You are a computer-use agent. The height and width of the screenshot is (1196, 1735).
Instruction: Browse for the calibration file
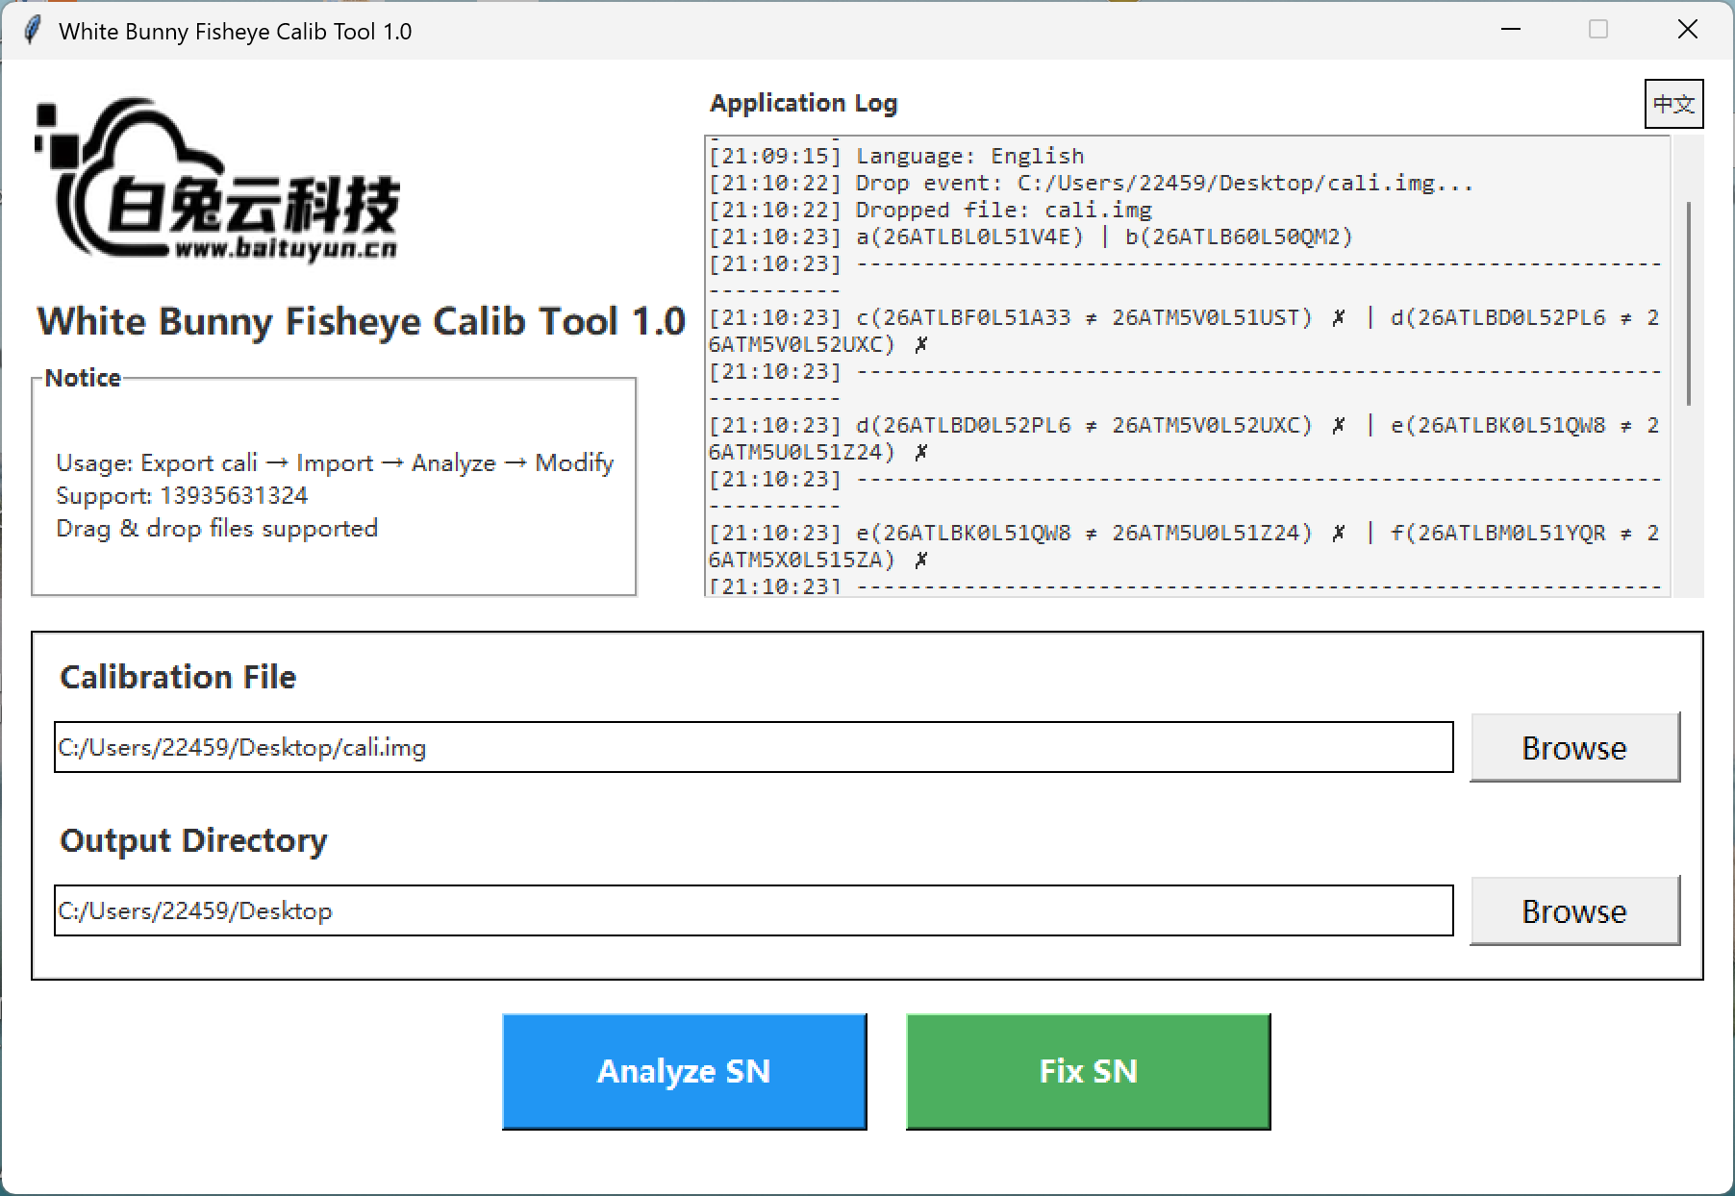tap(1574, 747)
